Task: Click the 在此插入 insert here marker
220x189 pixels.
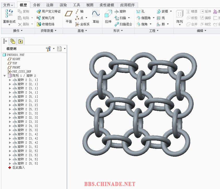Action: (x=16, y=168)
